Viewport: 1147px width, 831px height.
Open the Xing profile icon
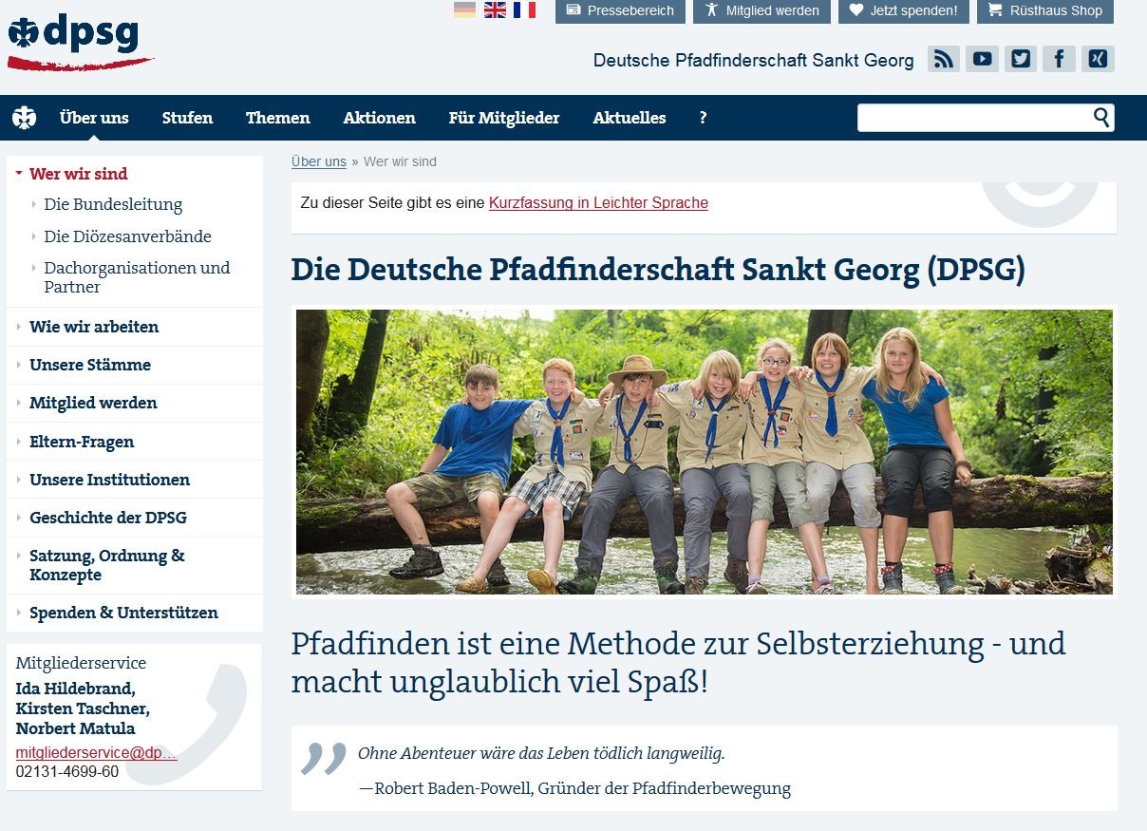[1098, 59]
